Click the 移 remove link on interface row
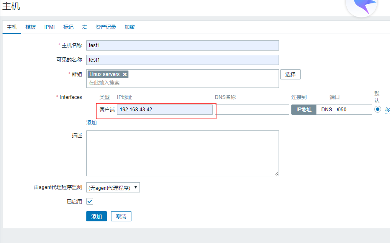Viewport: 390px width, 243px height. pyautogui.click(x=387, y=110)
